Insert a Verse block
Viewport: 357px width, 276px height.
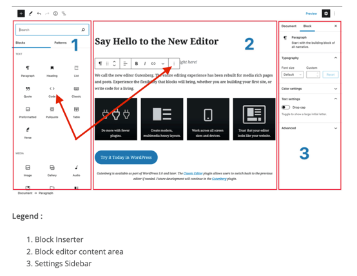click(x=28, y=133)
